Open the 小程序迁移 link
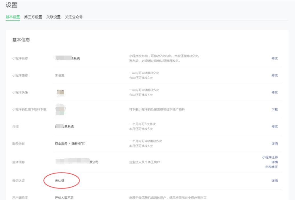 270,157
